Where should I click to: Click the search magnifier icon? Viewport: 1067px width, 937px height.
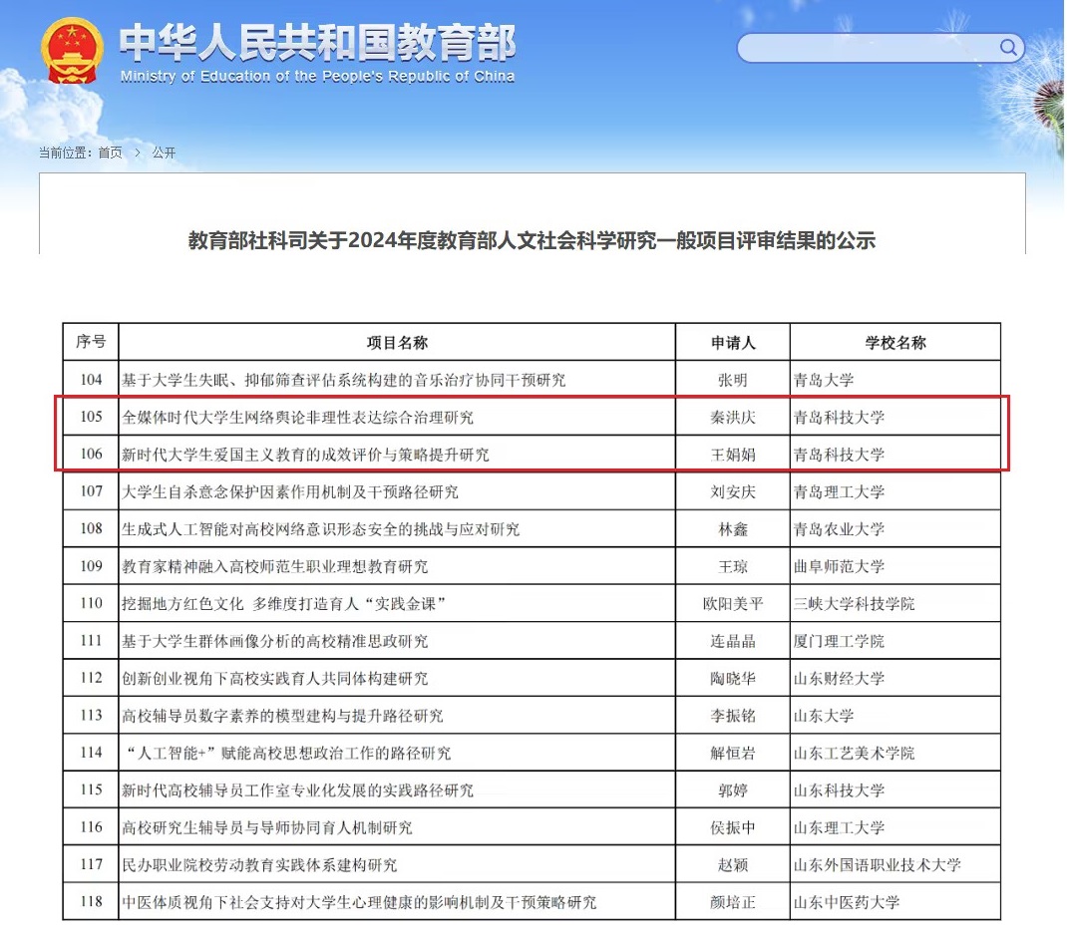1008,47
